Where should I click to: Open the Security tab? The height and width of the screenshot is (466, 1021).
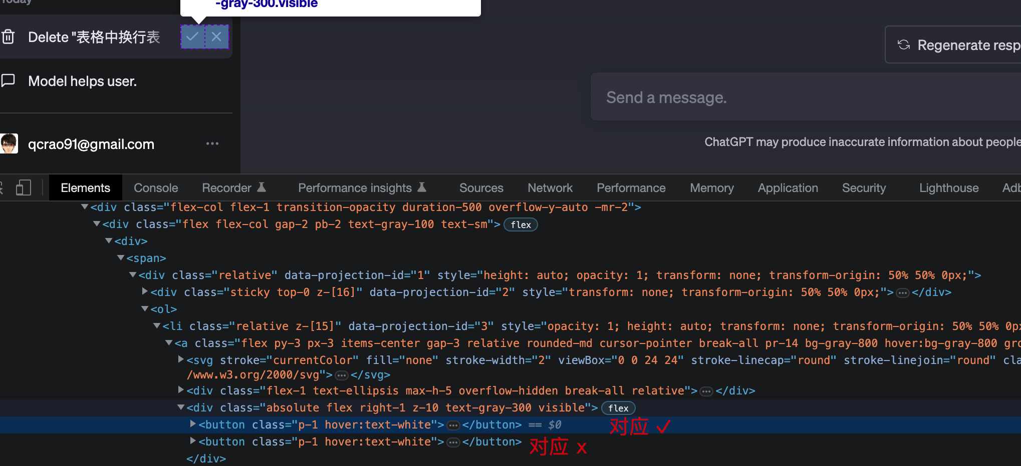(864, 188)
